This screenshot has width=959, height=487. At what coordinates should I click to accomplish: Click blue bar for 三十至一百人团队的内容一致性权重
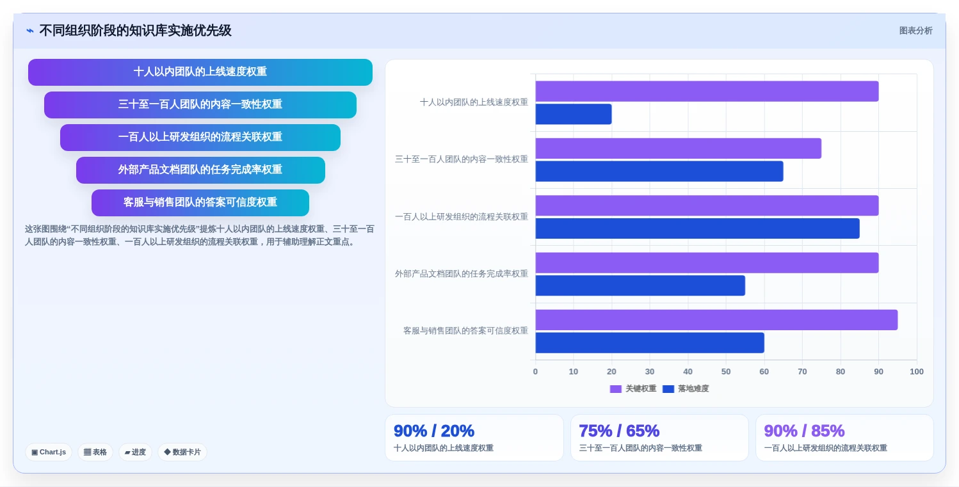click(x=659, y=172)
